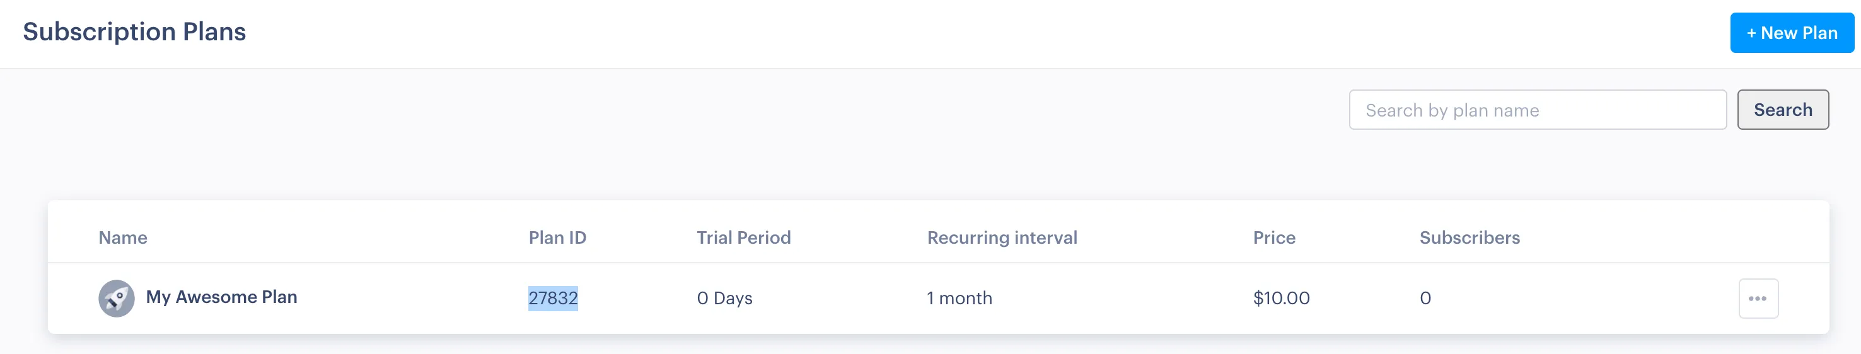Click the Price column header
Image resolution: width=1861 pixels, height=354 pixels.
click(x=1273, y=237)
